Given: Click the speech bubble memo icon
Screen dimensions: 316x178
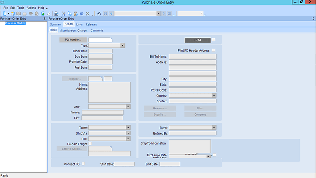Looking at the screenshot, I should click(31, 13).
